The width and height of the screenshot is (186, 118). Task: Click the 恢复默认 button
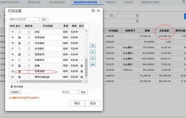[x=15, y=92]
